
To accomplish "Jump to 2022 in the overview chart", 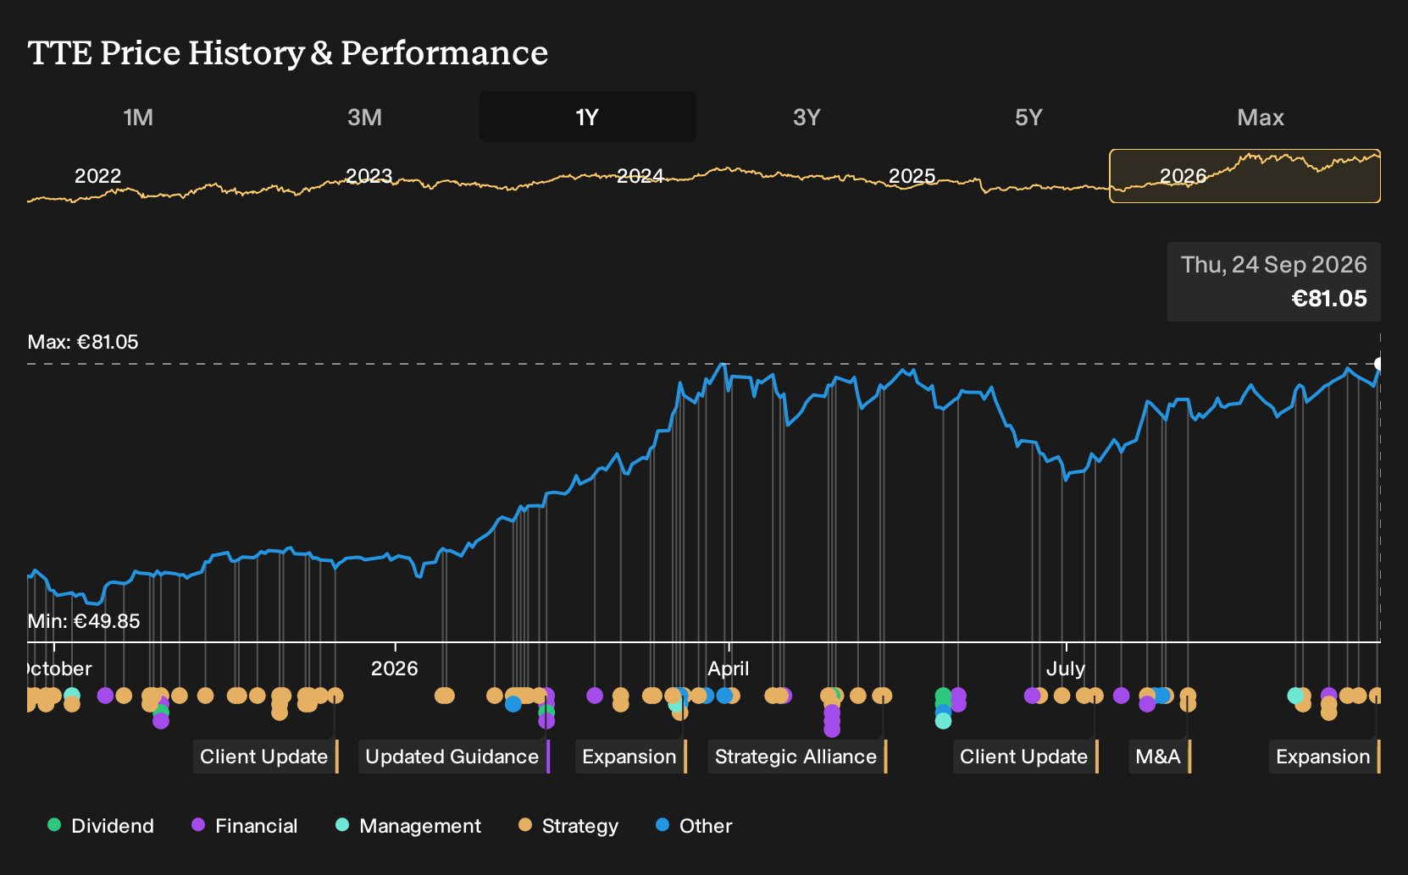I will (98, 176).
